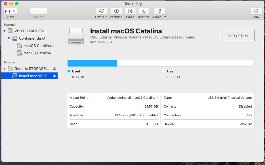Click the Connection USB value
This screenshot has height=165, width=265.
pyautogui.click(x=249, y=115)
